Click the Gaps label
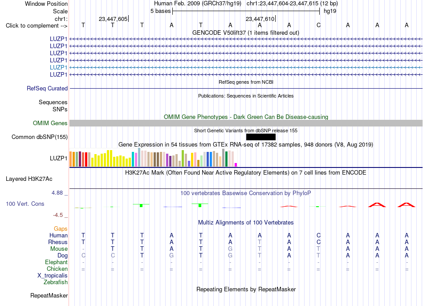Screen dimensions: 423x306 click(61, 228)
